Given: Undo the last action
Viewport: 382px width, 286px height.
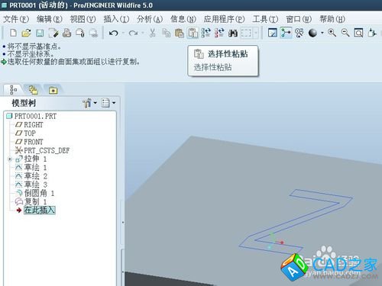Looking at the screenshot, I should point(113,33).
